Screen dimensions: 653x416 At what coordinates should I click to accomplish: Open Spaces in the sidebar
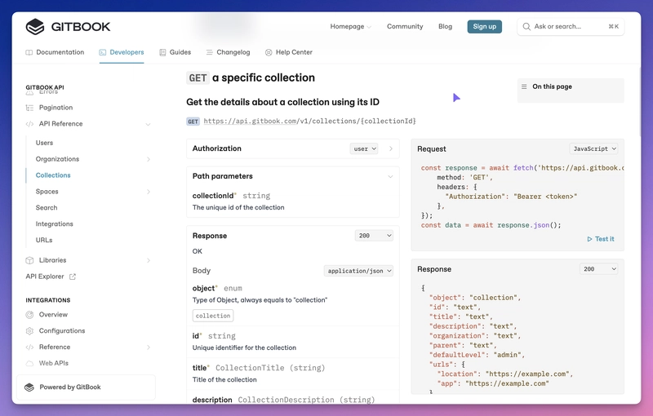pyautogui.click(x=47, y=192)
